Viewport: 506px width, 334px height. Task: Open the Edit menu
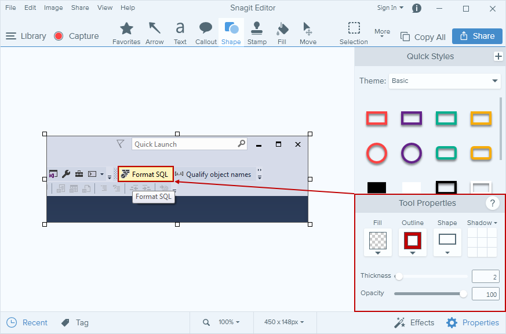(30, 8)
